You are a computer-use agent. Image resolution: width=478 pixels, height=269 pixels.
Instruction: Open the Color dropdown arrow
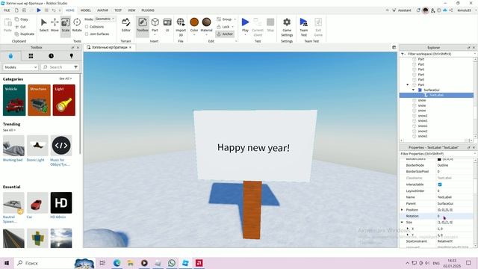[x=194, y=35]
